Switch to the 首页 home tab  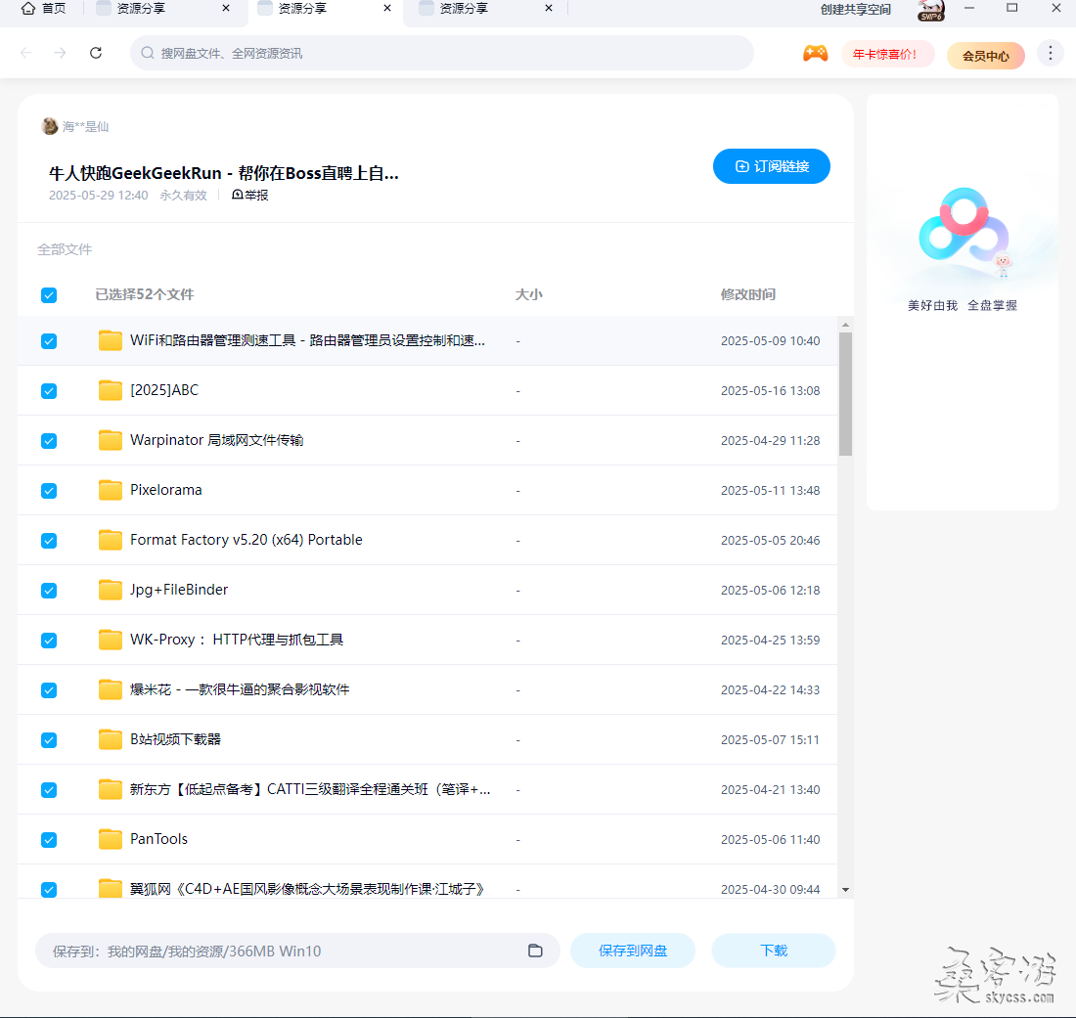tap(44, 9)
